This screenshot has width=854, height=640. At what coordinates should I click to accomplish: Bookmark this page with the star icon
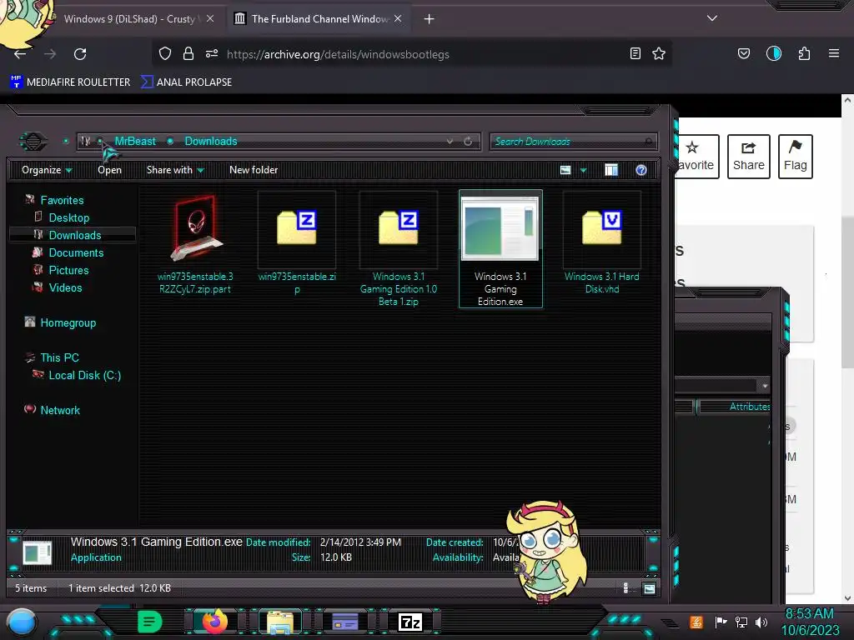[659, 53]
